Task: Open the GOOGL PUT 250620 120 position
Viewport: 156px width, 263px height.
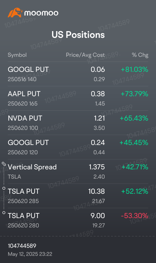Action: [x=78, y=147]
